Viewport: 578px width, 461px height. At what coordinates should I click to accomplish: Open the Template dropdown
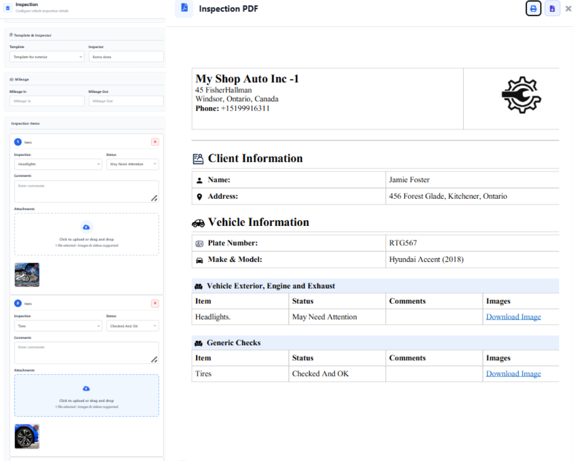coord(47,57)
